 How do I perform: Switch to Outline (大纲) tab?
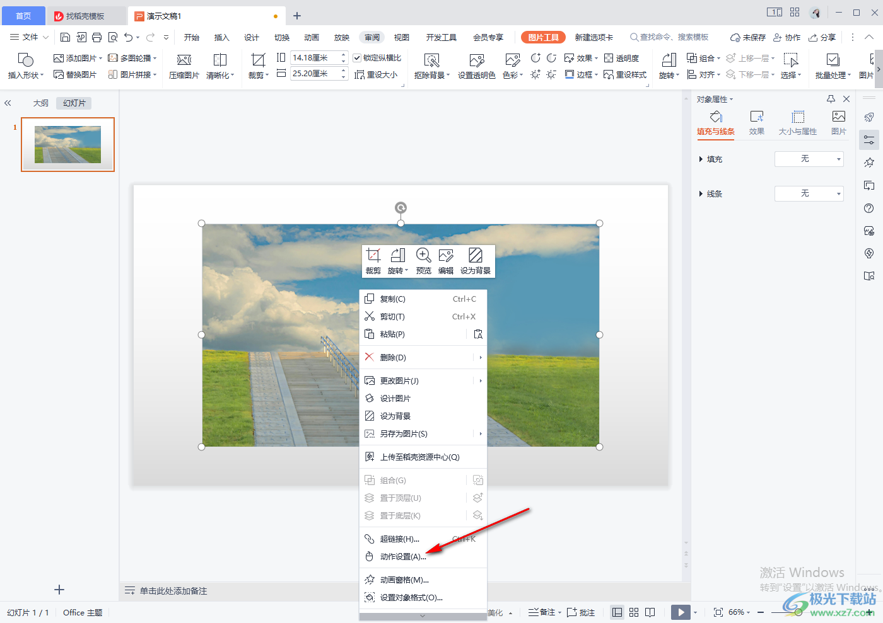click(x=41, y=103)
